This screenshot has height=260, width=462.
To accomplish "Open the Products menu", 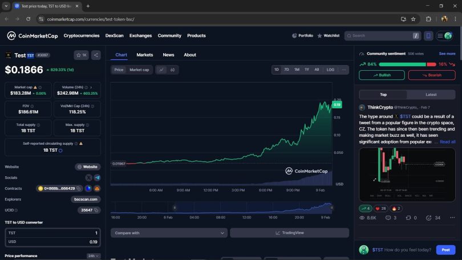I will [197, 35].
